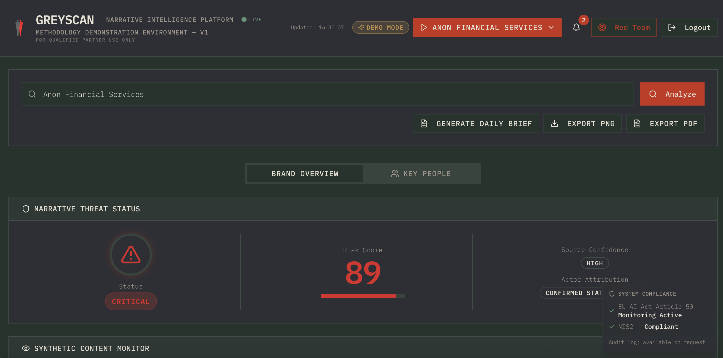Click the GREYSCAN title text
This screenshot has width=723, height=358.
65,20
